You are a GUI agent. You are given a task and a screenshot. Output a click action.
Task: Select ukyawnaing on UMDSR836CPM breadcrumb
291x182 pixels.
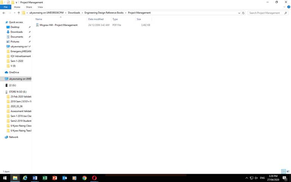pos(46,13)
